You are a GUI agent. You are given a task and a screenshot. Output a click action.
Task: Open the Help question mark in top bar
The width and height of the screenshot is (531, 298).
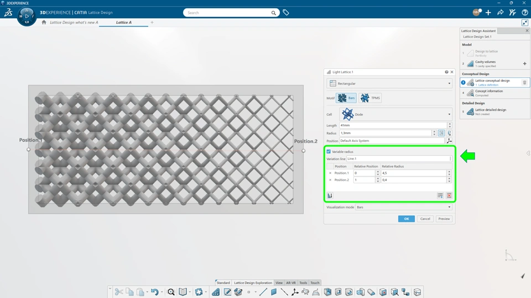click(x=524, y=13)
